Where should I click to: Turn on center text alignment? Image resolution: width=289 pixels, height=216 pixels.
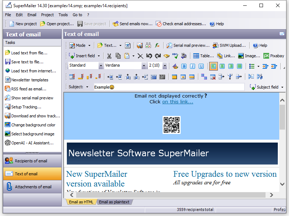click(222, 66)
